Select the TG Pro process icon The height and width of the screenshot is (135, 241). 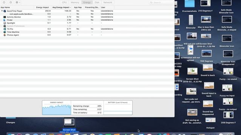tap(5, 29)
